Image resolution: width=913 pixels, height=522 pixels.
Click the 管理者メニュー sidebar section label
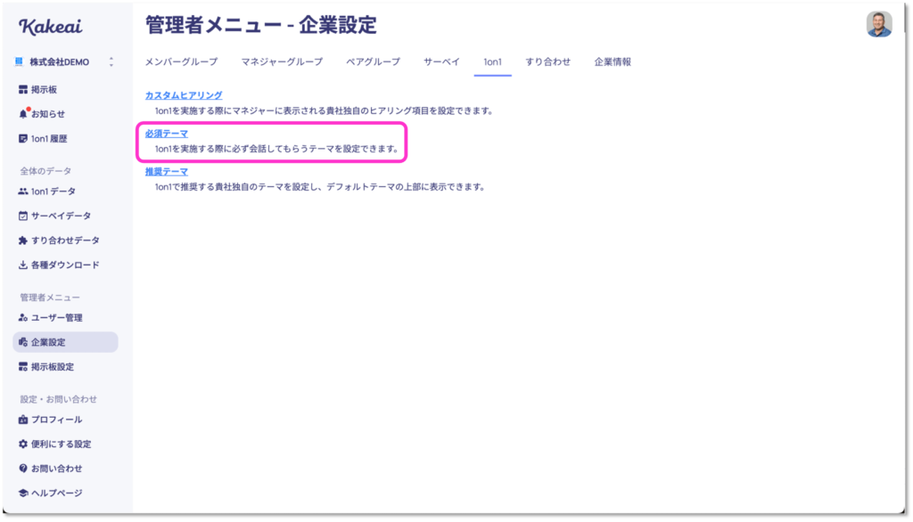50,298
